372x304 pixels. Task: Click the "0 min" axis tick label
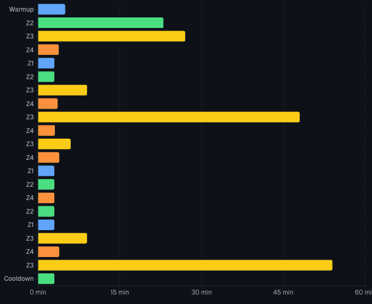[x=38, y=292]
